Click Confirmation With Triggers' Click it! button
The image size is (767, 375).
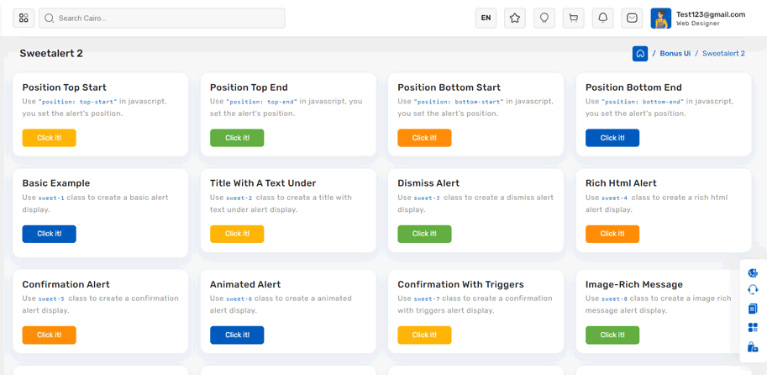tap(424, 335)
